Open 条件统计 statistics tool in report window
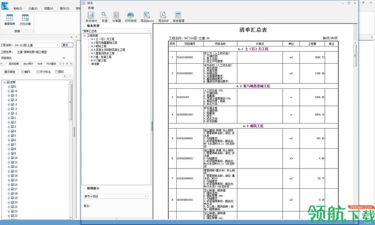 click(91, 17)
